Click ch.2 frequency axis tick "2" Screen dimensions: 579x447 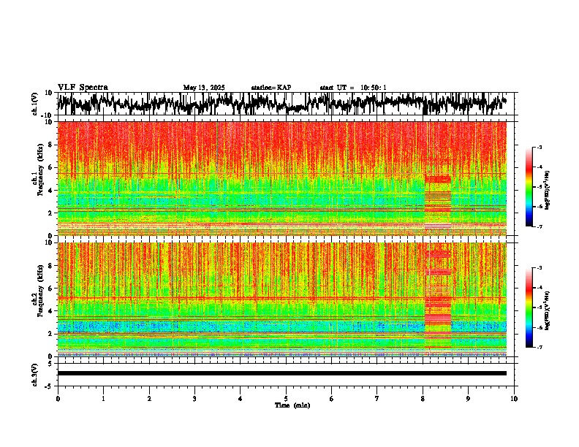[50, 334]
